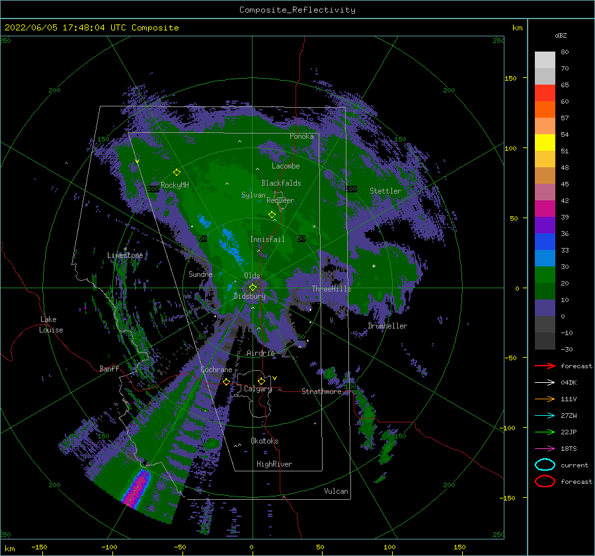Image resolution: width=595 pixels, height=556 pixels.
Task: Click the Innisfail city label
Action: pyautogui.click(x=267, y=239)
